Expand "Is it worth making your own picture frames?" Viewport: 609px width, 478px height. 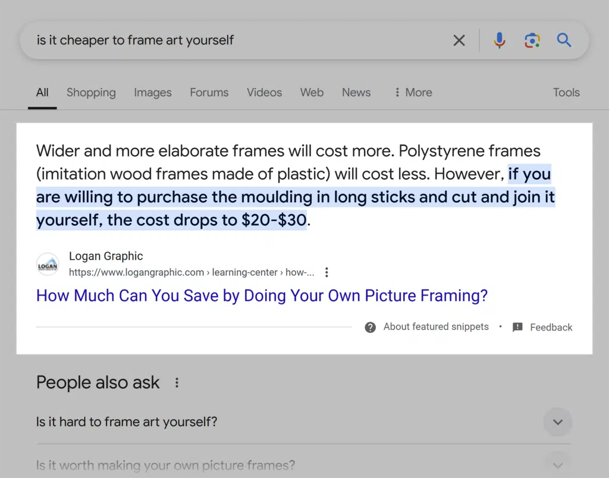pos(557,465)
